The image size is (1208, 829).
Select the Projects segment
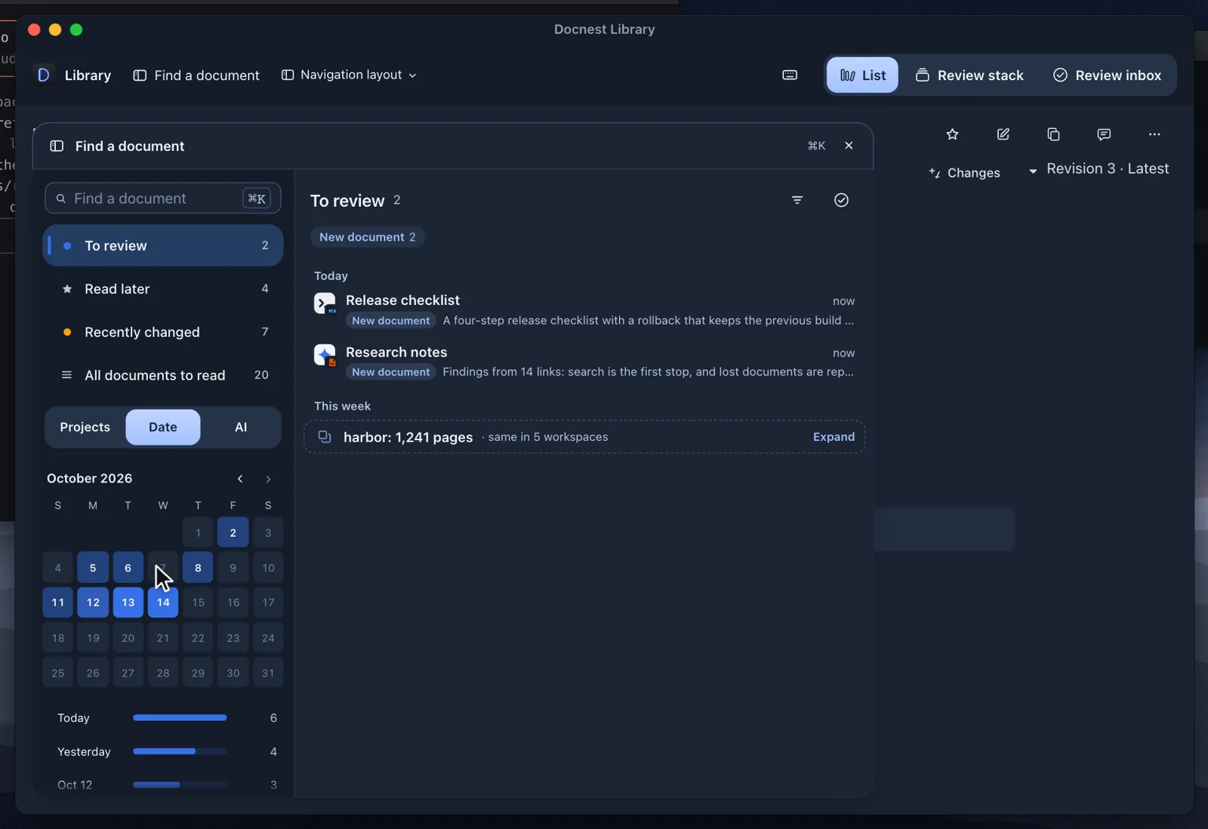85,427
